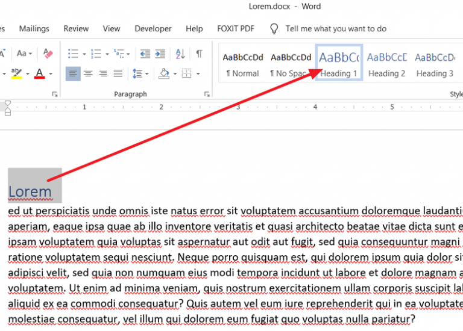Viewport: 463px width, 331px height.
Task: Click the red Font Color button
Action: point(40,73)
